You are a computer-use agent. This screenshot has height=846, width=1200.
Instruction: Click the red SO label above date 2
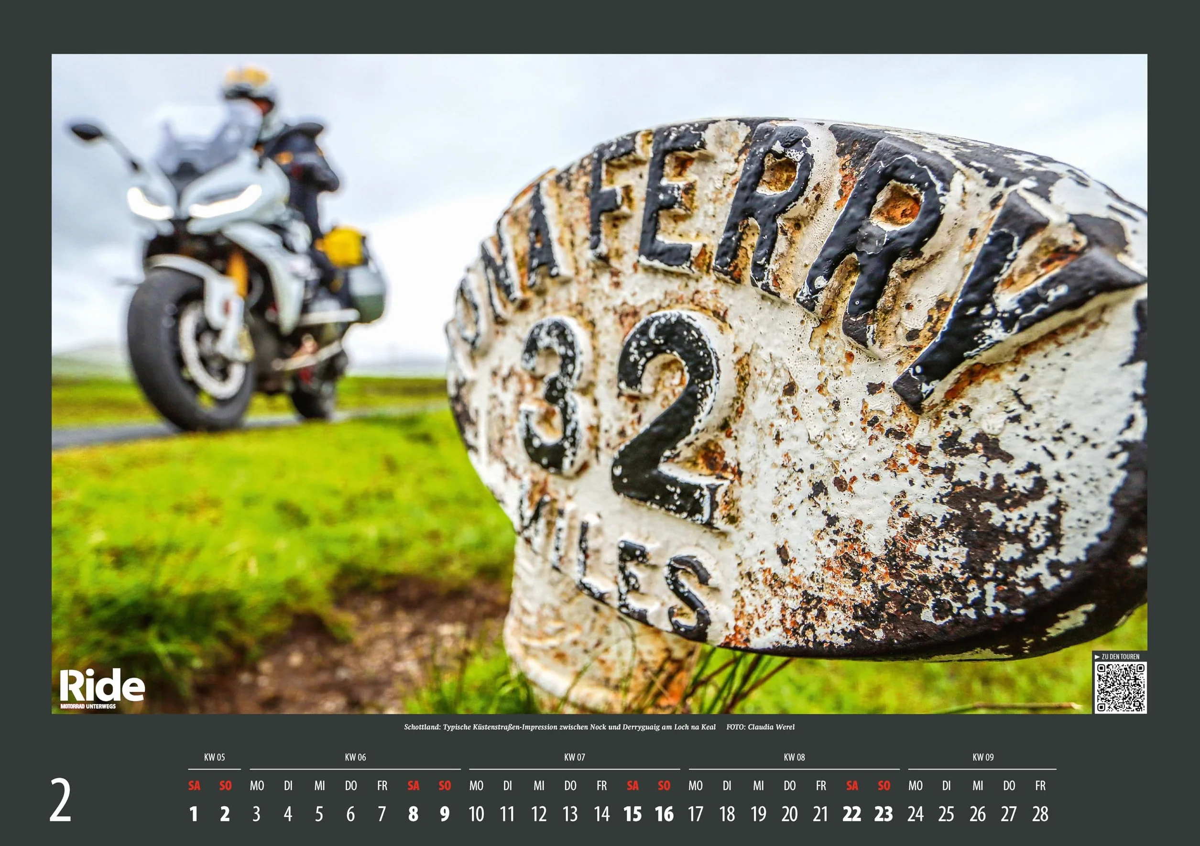225,786
